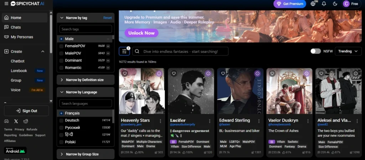The image size is (365, 160).
Task: Open the Guidelines footer link
Action: click(26, 135)
